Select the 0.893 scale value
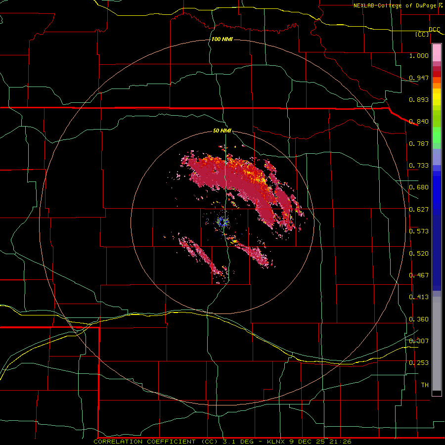The image size is (445, 445). (419, 99)
